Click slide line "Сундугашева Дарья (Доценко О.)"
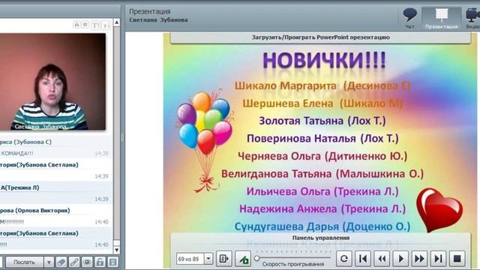This screenshot has height=270, width=480. tap(322, 226)
